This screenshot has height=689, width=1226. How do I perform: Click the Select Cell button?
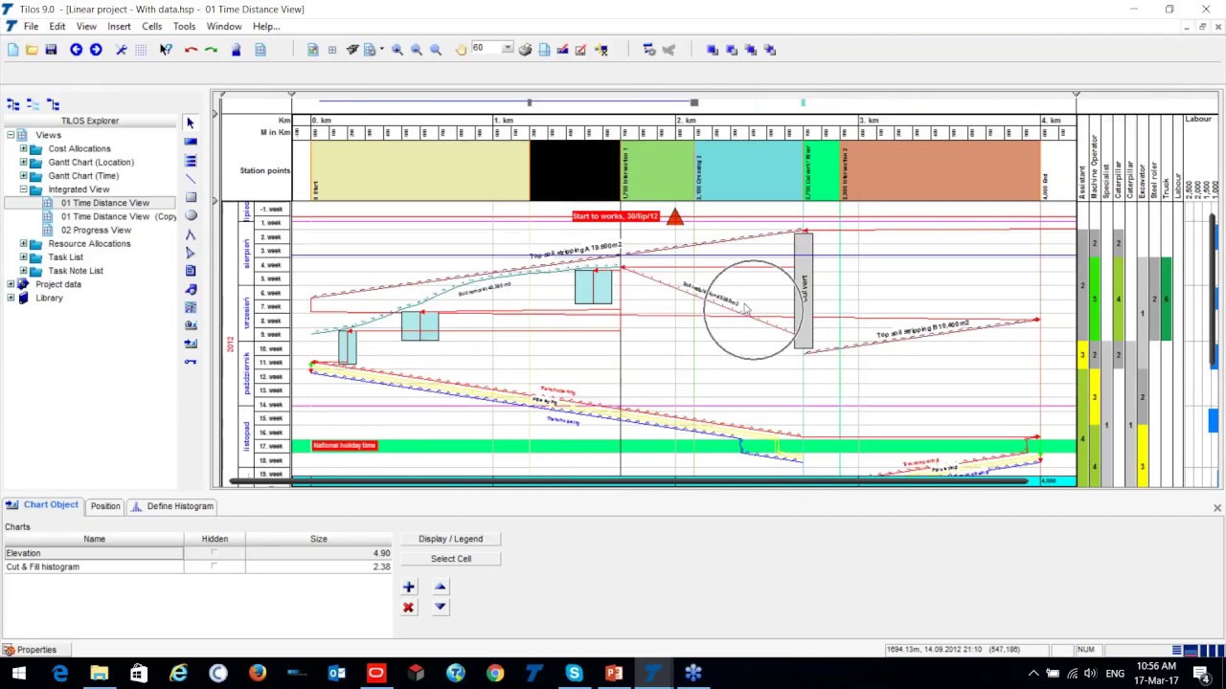pos(450,559)
